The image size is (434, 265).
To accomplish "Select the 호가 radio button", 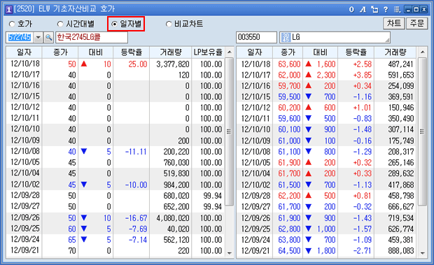I will 12,24.
